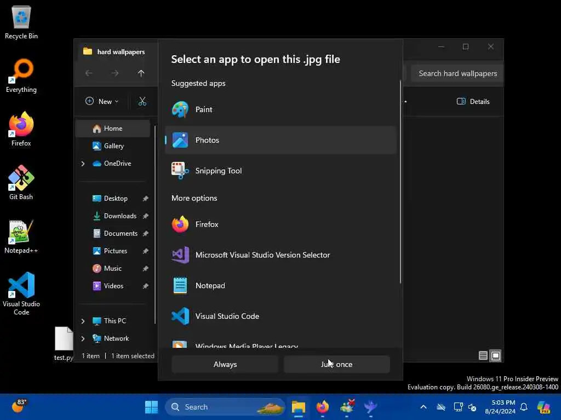
Task: Show hidden system tray icons
Action: point(423,407)
